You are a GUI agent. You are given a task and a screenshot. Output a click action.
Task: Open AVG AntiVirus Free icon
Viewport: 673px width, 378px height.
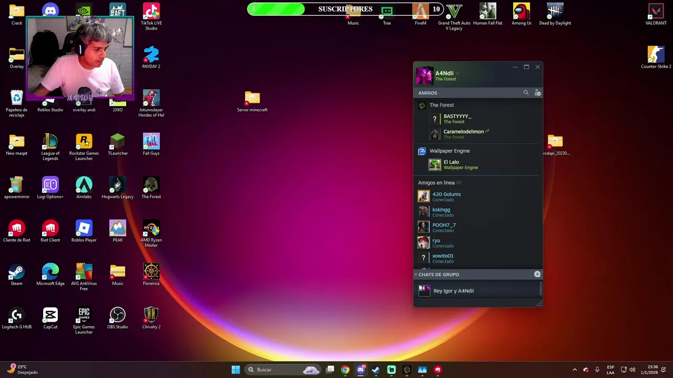(84, 278)
